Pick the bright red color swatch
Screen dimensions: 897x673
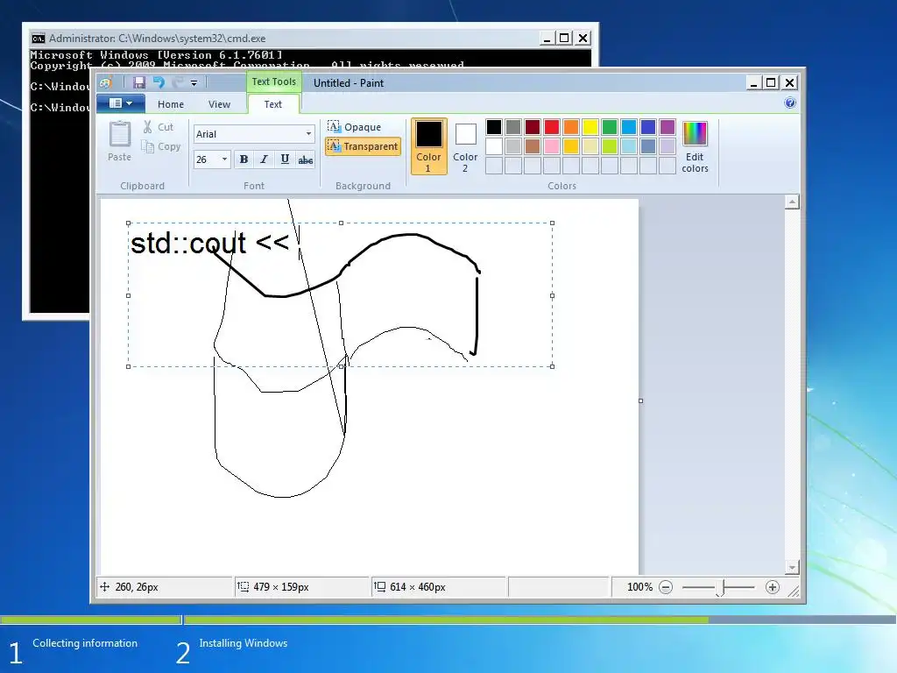(x=552, y=127)
